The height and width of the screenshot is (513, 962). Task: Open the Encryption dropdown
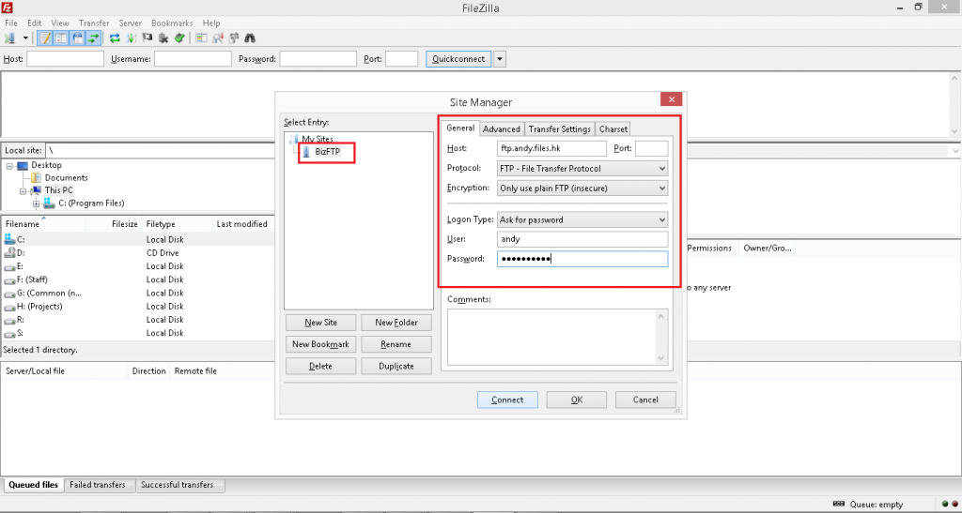pos(582,188)
